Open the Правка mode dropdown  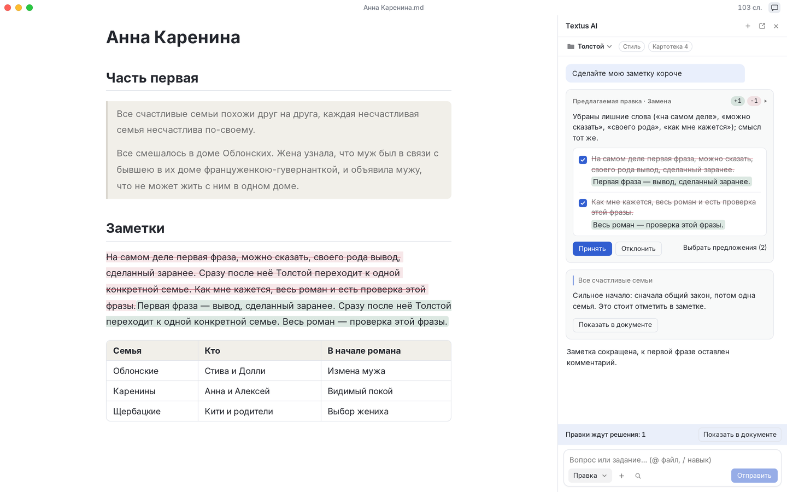pos(590,476)
